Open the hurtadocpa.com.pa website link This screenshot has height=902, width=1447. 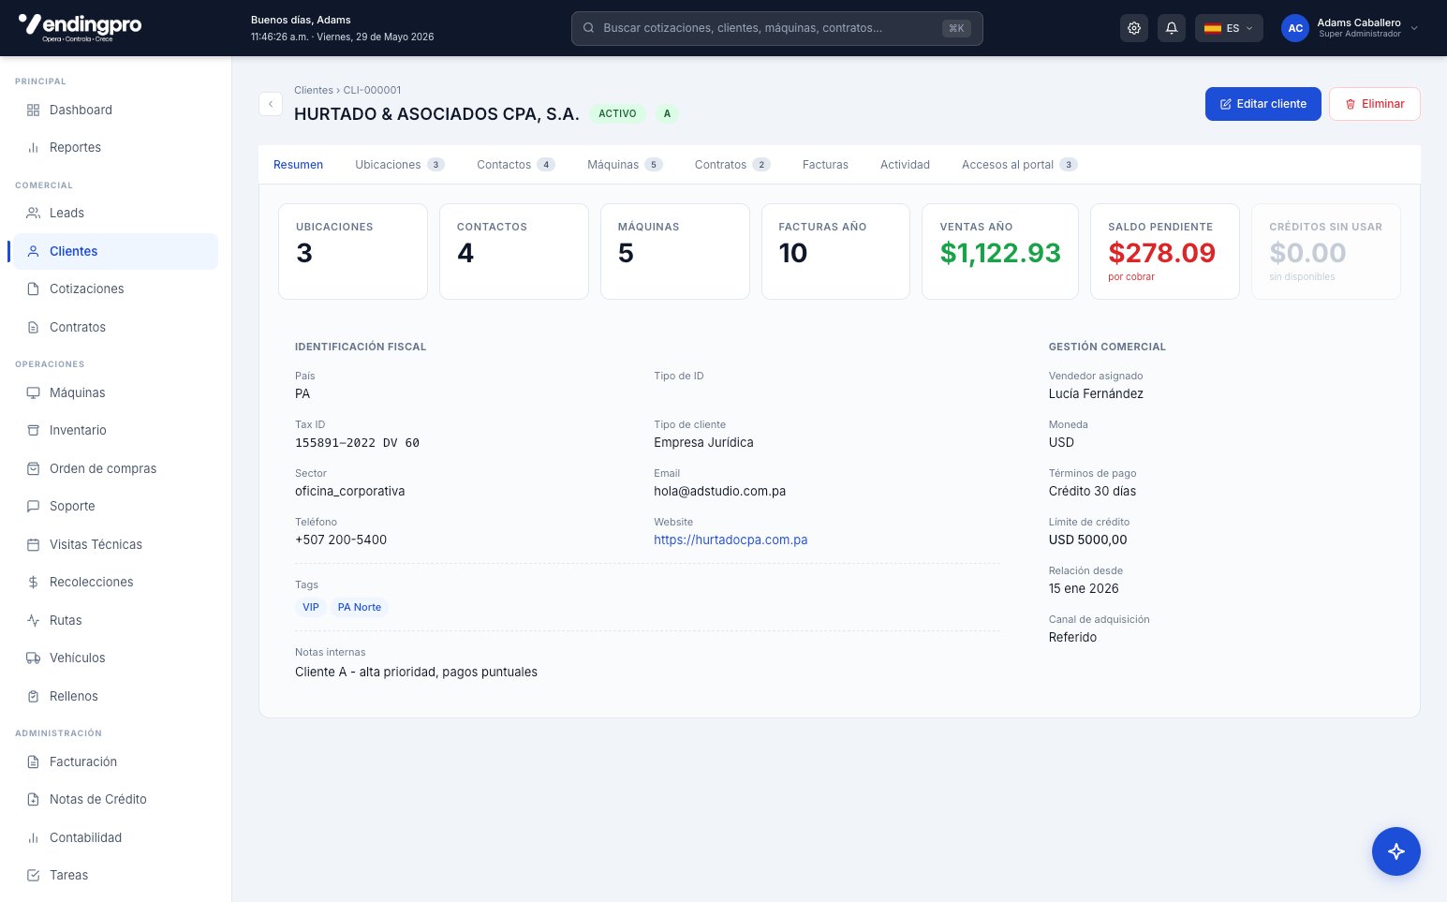pyautogui.click(x=731, y=540)
